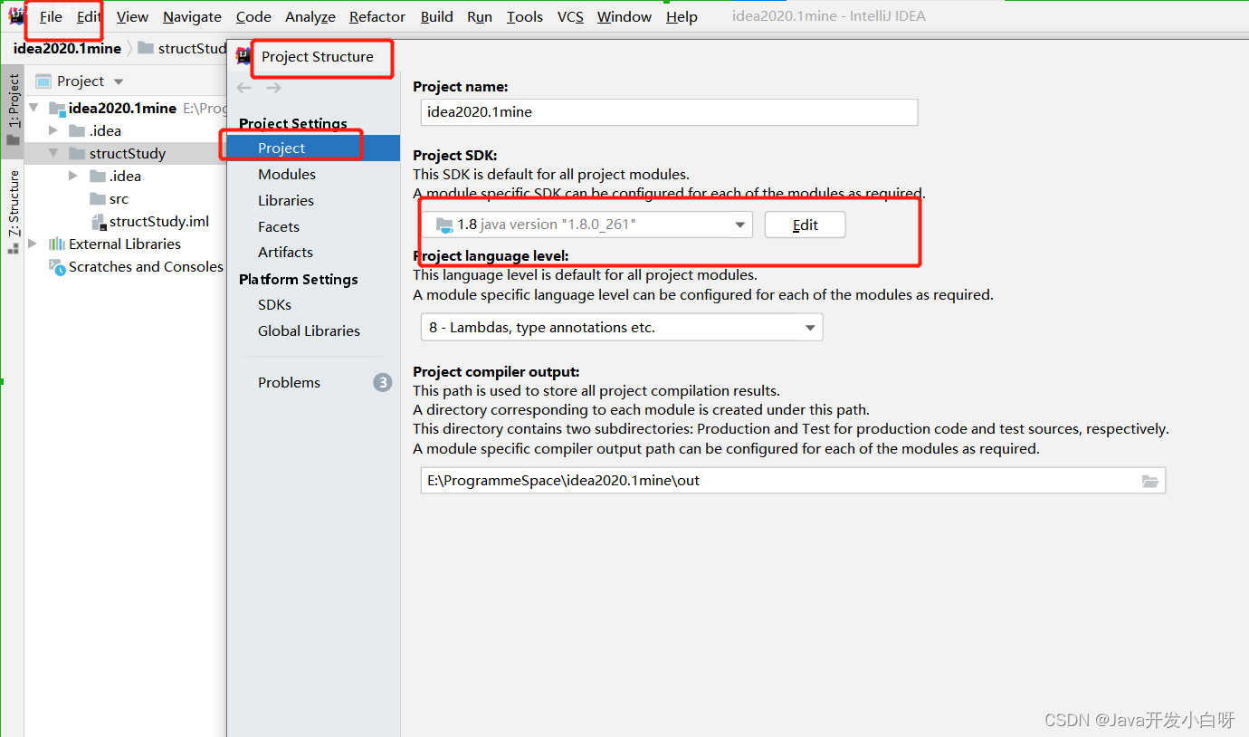Click the Project name input field
The image size is (1249, 737).
(x=670, y=112)
